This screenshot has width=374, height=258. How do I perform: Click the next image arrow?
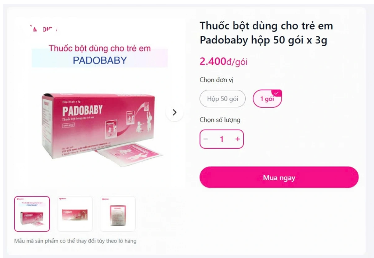[x=175, y=112]
